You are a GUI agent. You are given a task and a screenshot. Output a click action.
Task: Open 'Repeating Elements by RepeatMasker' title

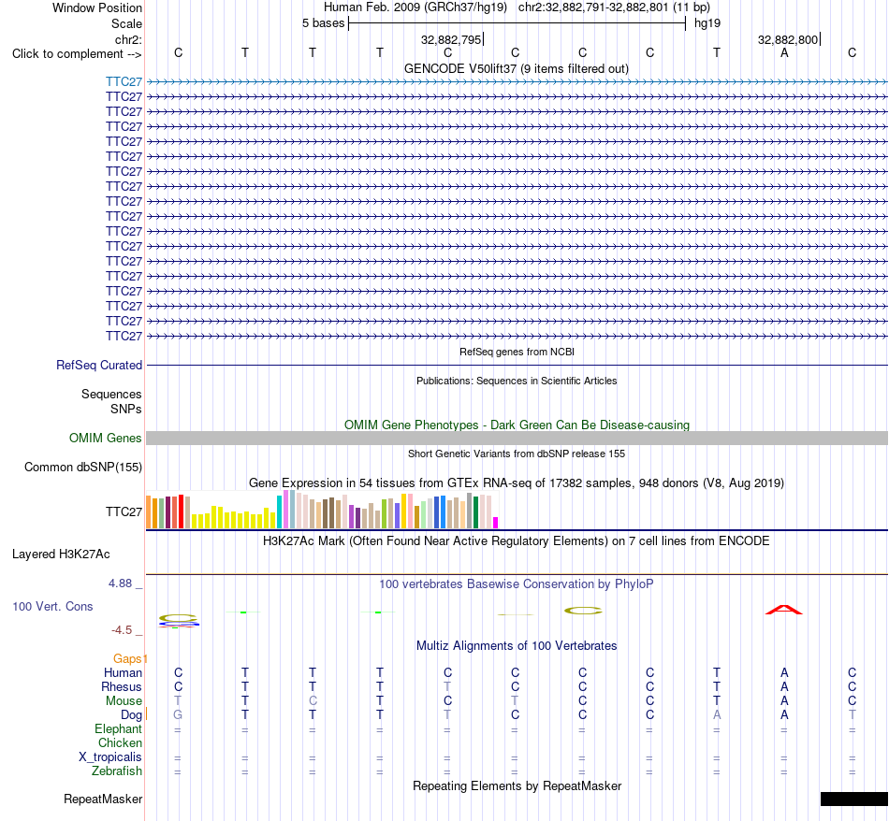click(517, 785)
